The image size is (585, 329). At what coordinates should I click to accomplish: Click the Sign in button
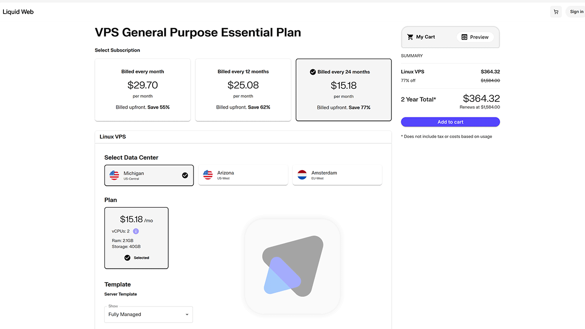coord(576,12)
